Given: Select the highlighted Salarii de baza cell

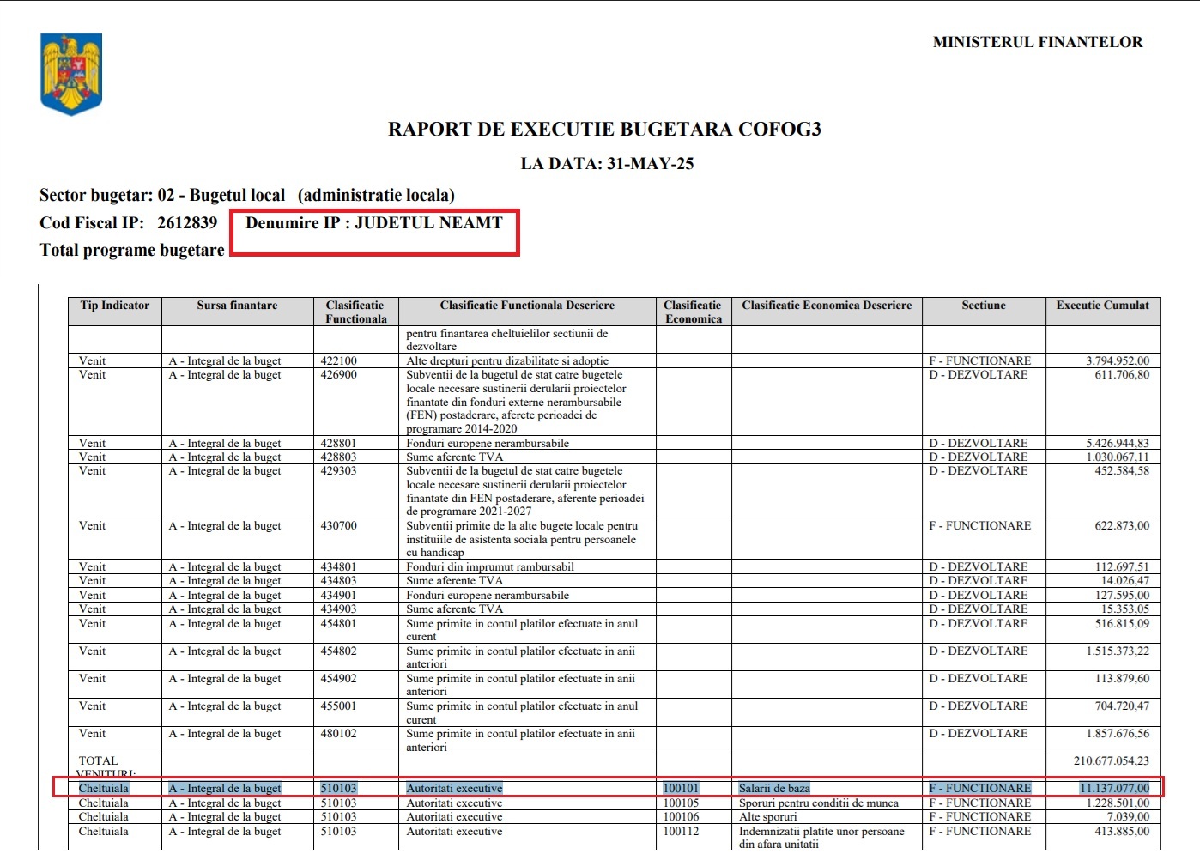Looking at the screenshot, I should coord(774,788).
